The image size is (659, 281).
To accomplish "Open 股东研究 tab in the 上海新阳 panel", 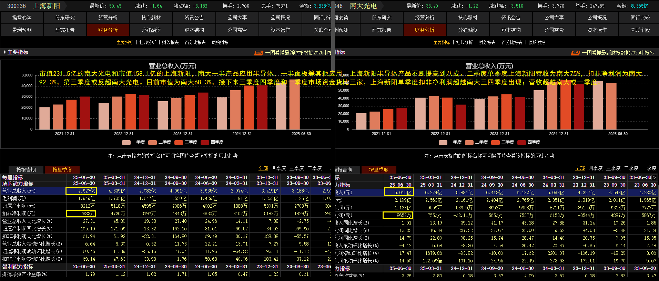I will 65,18.
